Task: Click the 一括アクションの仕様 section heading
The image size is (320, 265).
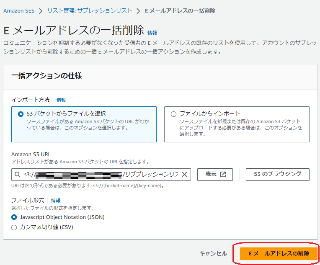Action: [x=46, y=76]
